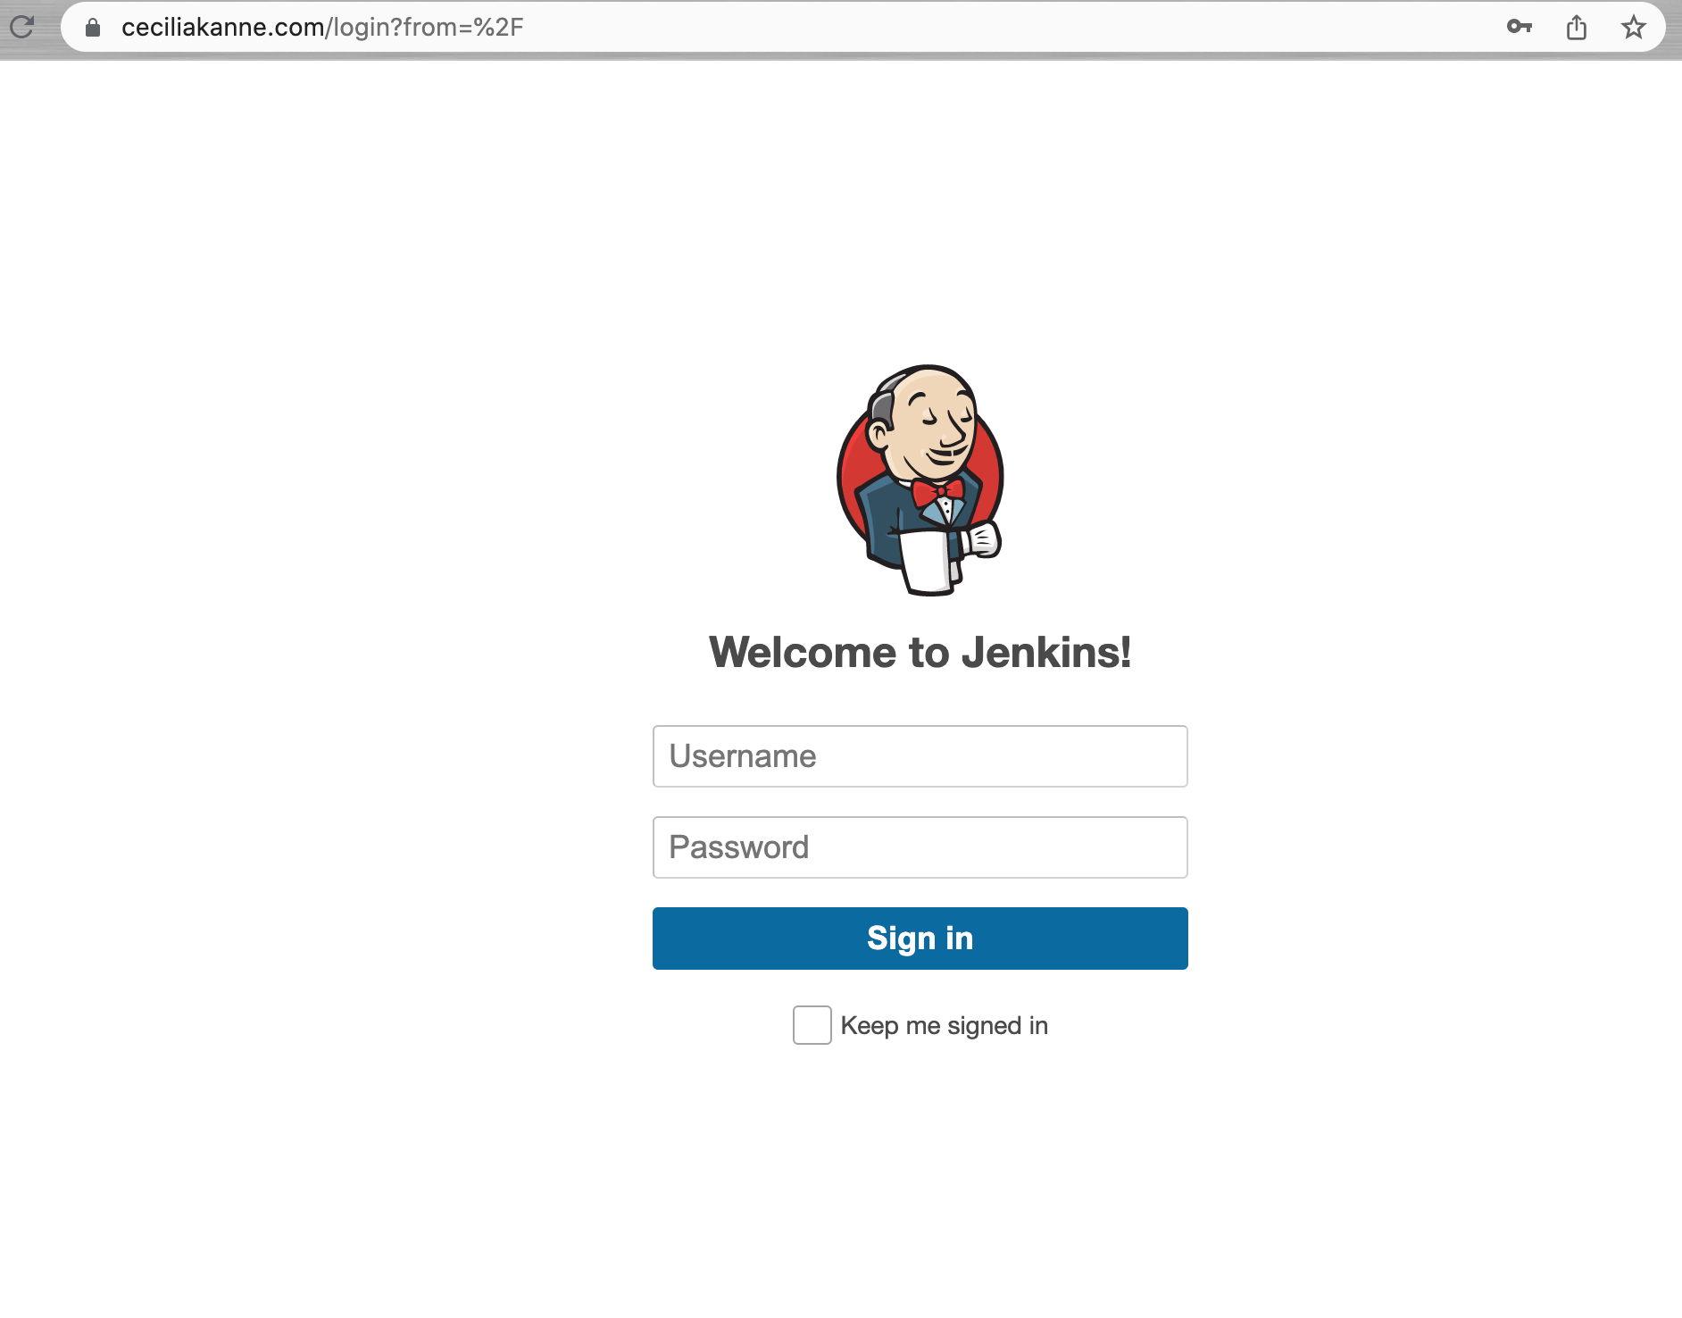Click the Jenkins butler logo
This screenshot has height=1318, width=1682.
coord(920,480)
